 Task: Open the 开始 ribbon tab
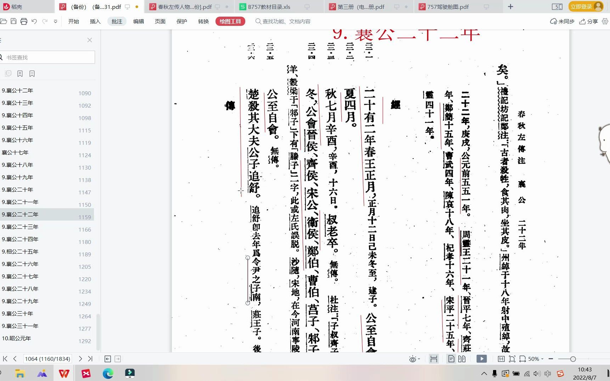coord(74,21)
